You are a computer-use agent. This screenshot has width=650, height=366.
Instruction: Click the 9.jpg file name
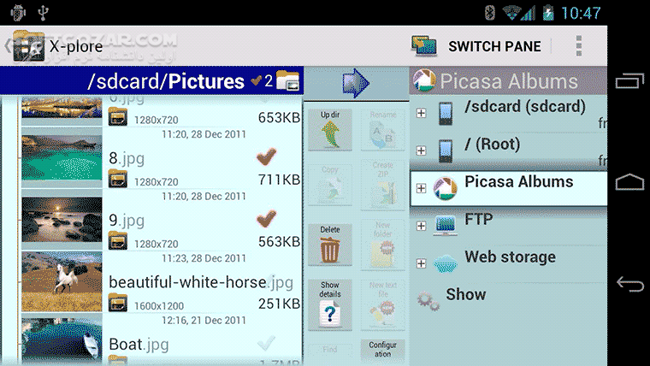point(127,221)
